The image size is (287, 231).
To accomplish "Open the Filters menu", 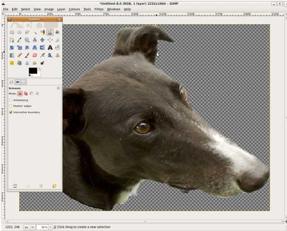I will tap(99, 9).
